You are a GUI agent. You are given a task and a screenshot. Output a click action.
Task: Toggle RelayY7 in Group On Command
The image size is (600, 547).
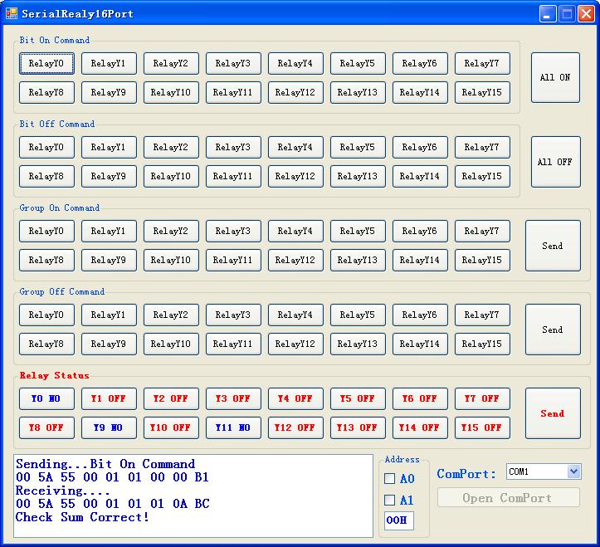click(482, 231)
